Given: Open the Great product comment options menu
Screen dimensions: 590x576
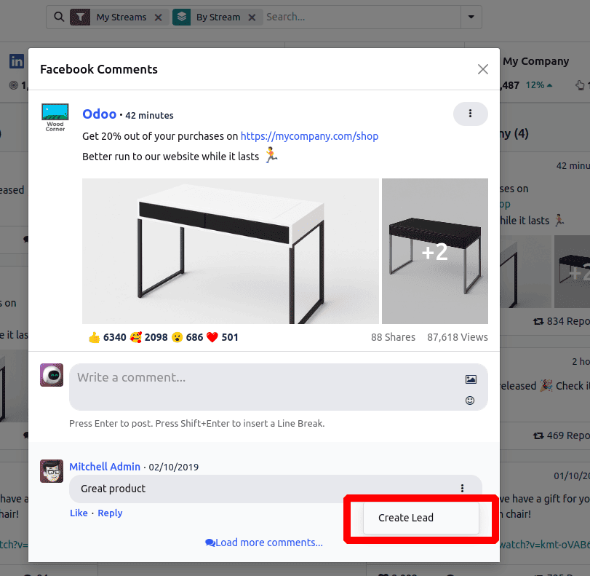Looking at the screenshot, I should pos(462,488).
